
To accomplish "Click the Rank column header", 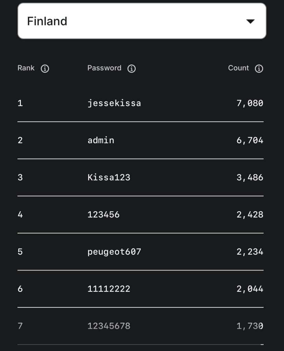I will point(26,68).
